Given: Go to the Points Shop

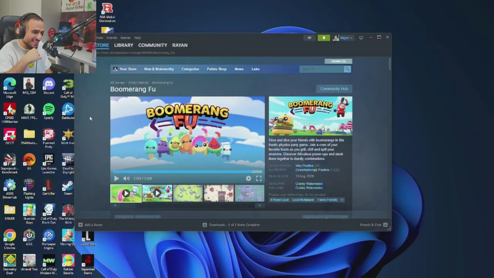Looking at the screenshot, I should coord(217,69).
